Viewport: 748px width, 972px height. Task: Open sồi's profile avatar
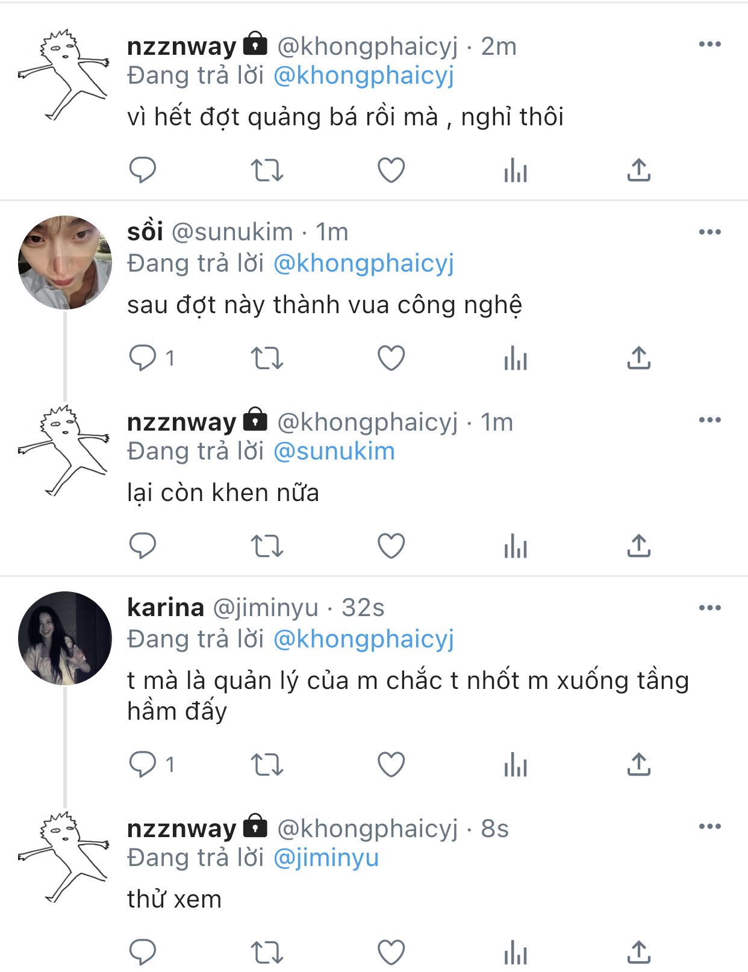tap(65, 263)
